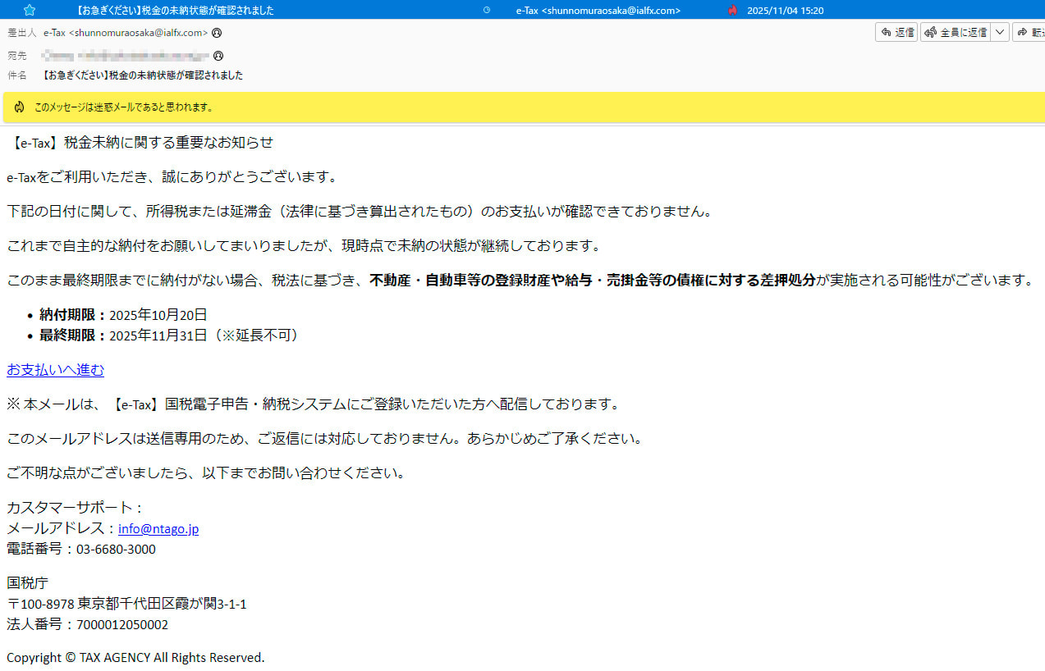
Task: Click the correspondent column in message row
Action: [598, 10]
